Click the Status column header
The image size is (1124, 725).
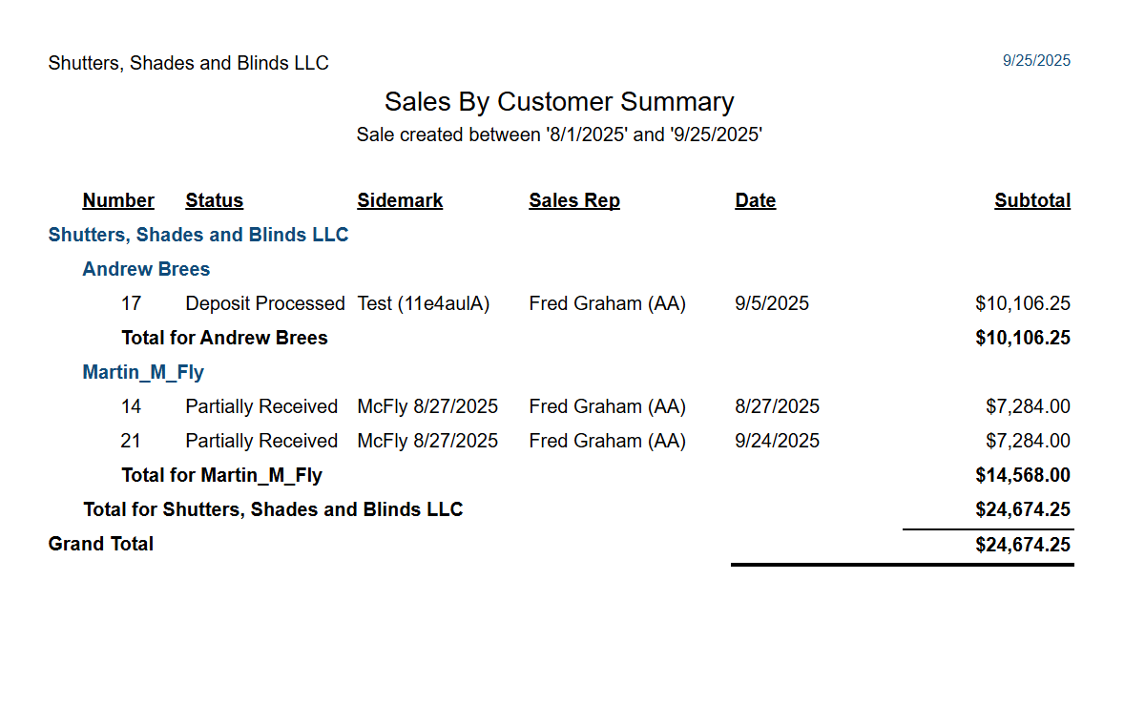coord(215,200)
